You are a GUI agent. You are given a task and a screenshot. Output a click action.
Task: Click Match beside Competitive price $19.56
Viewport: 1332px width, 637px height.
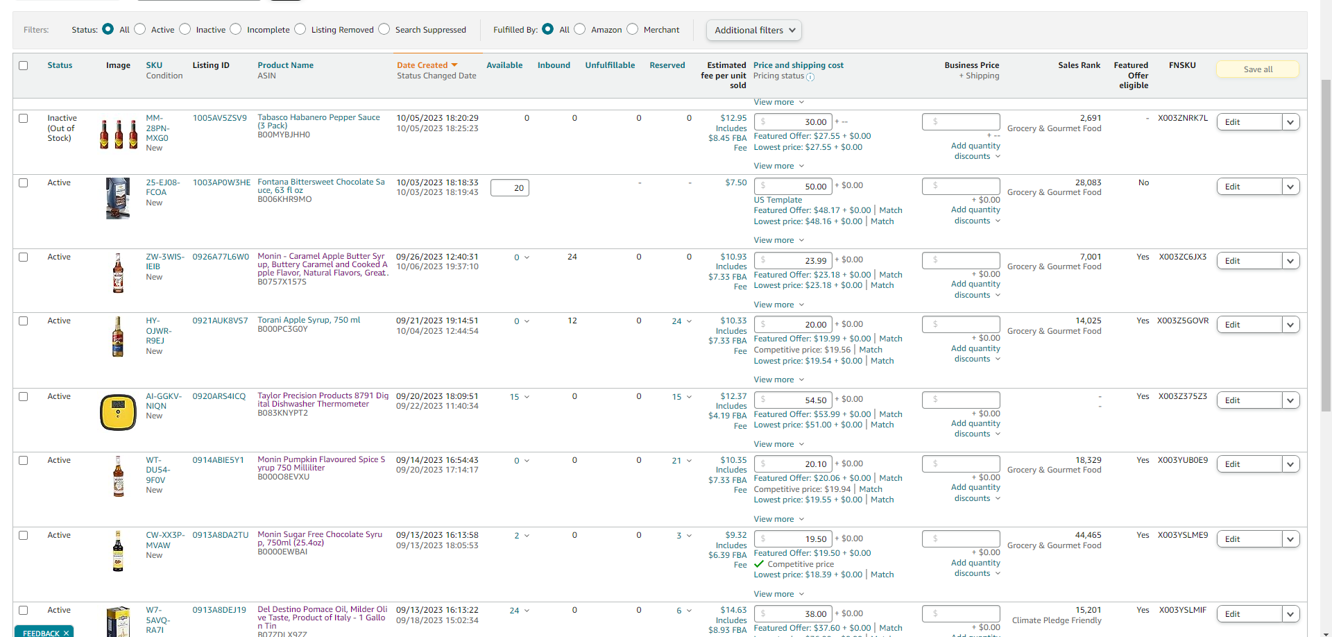tap(871, 350)
